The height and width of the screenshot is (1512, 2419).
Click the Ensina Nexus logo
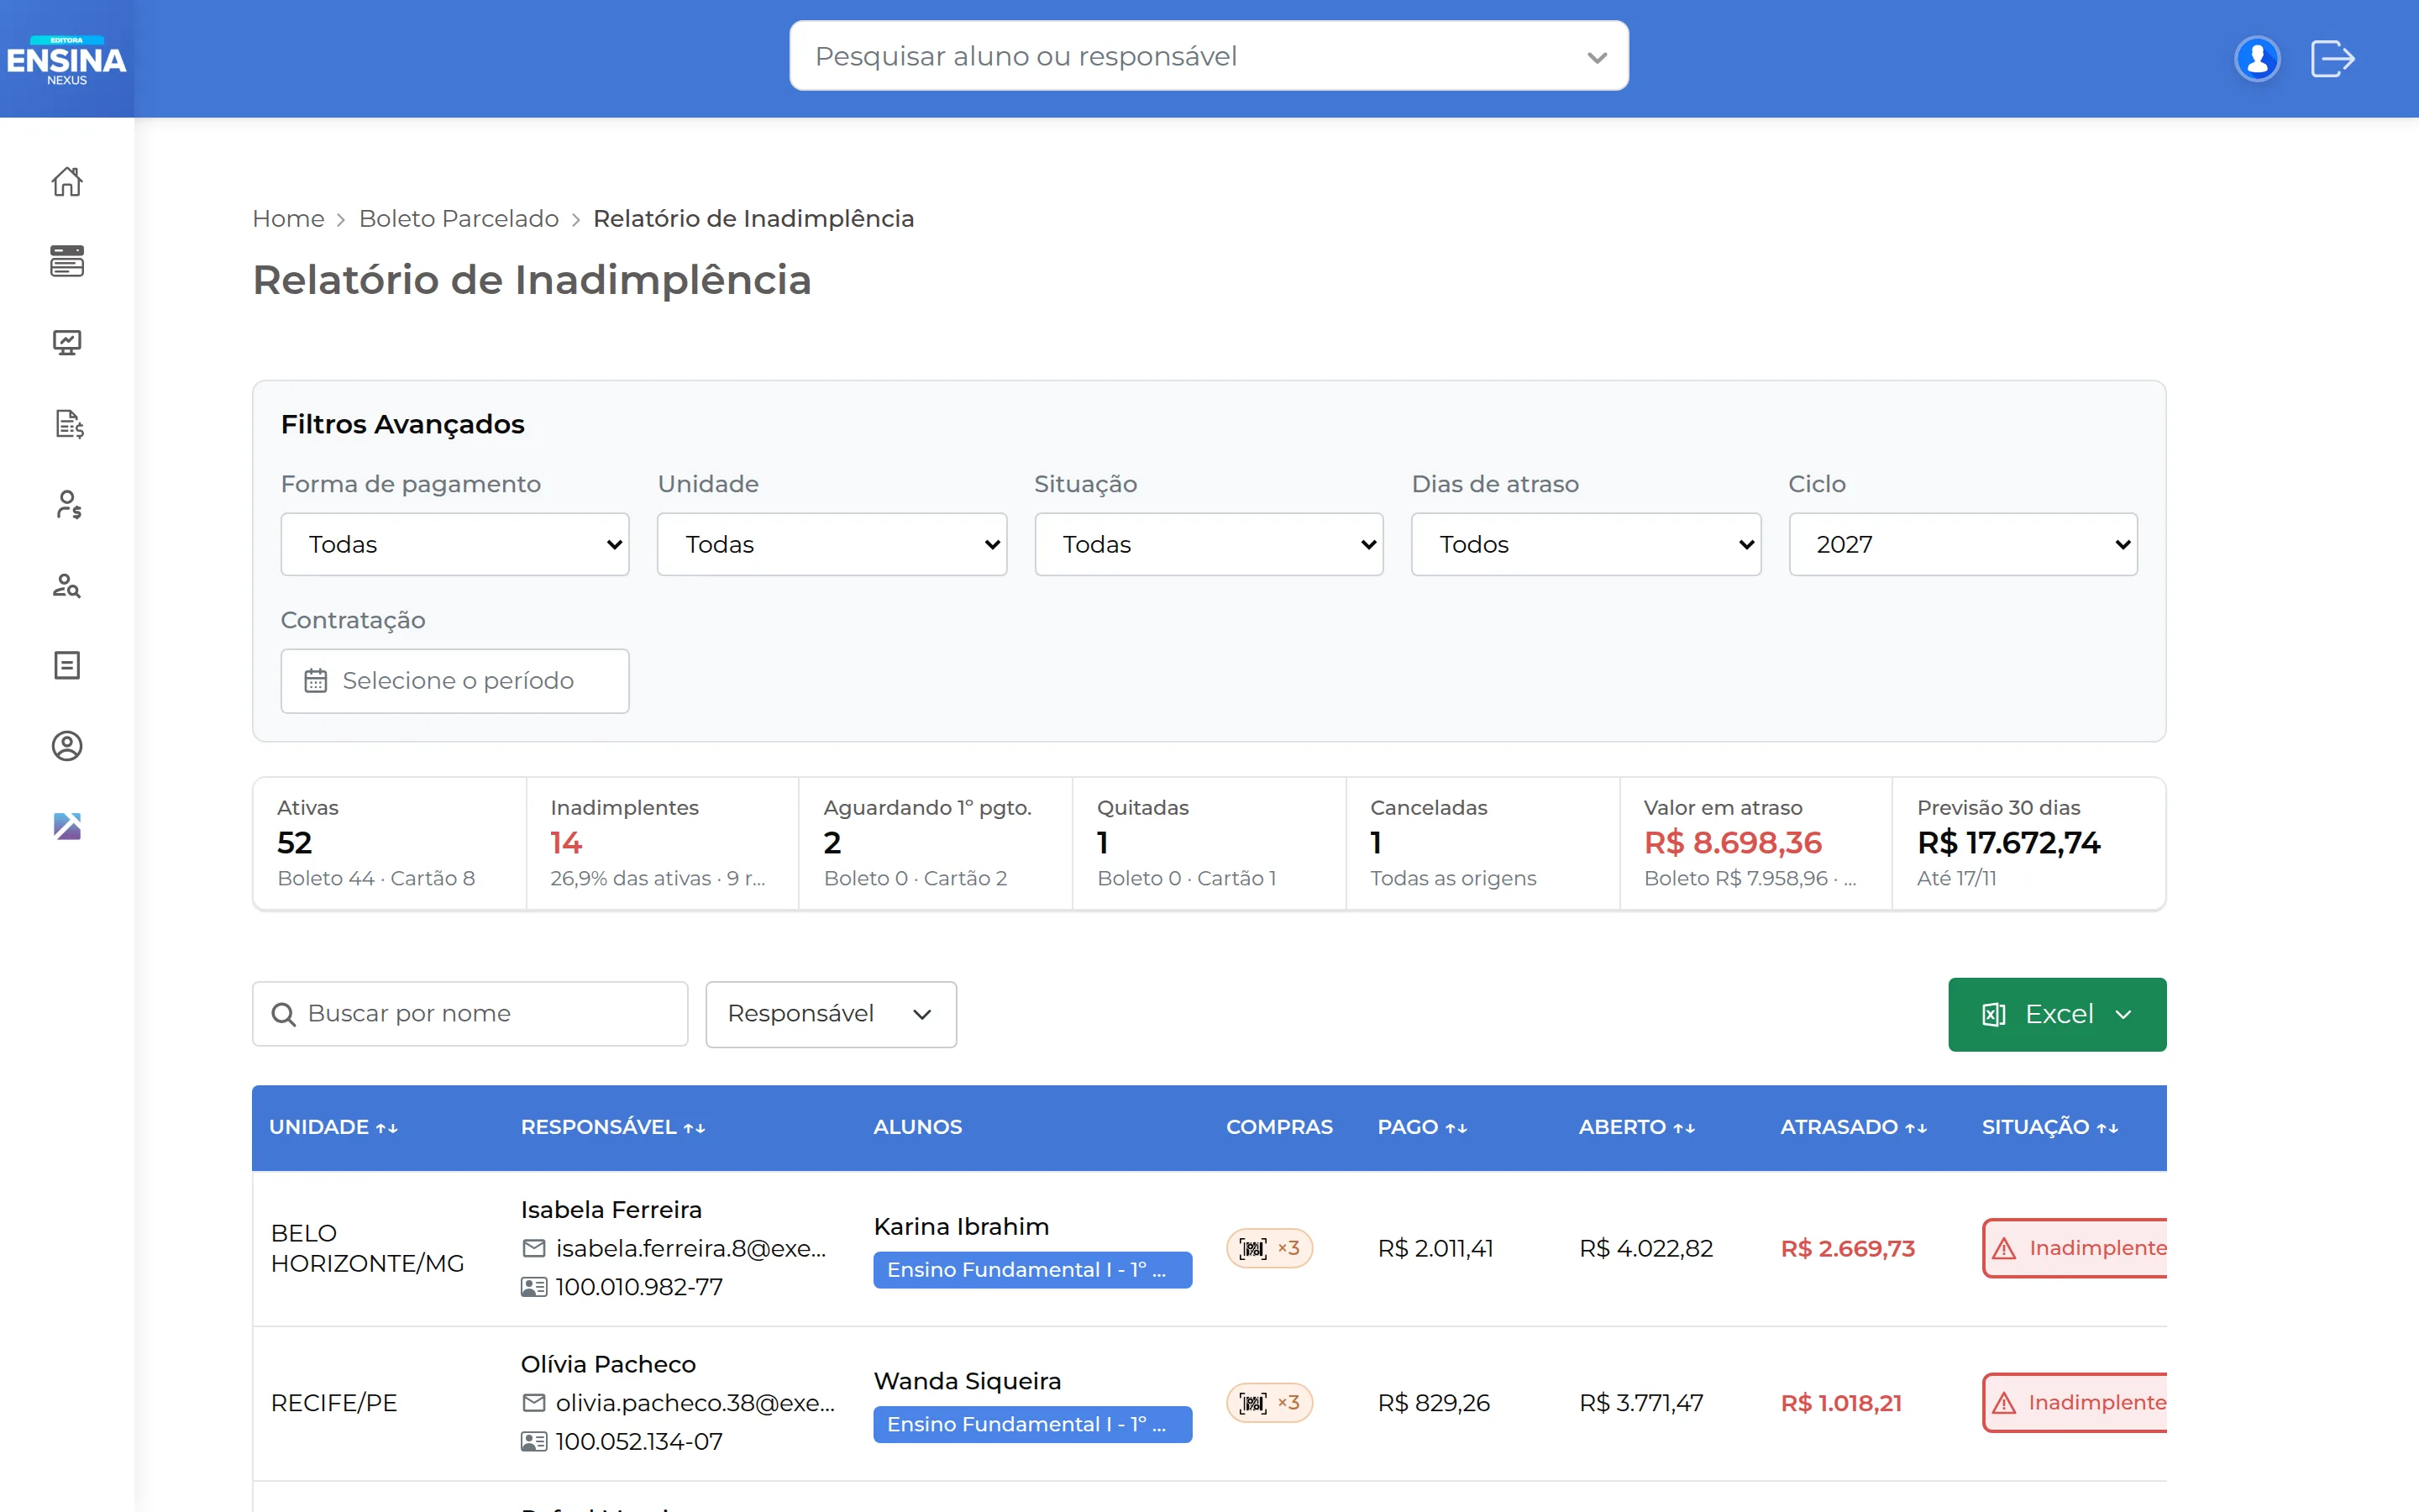coord(67,60)
